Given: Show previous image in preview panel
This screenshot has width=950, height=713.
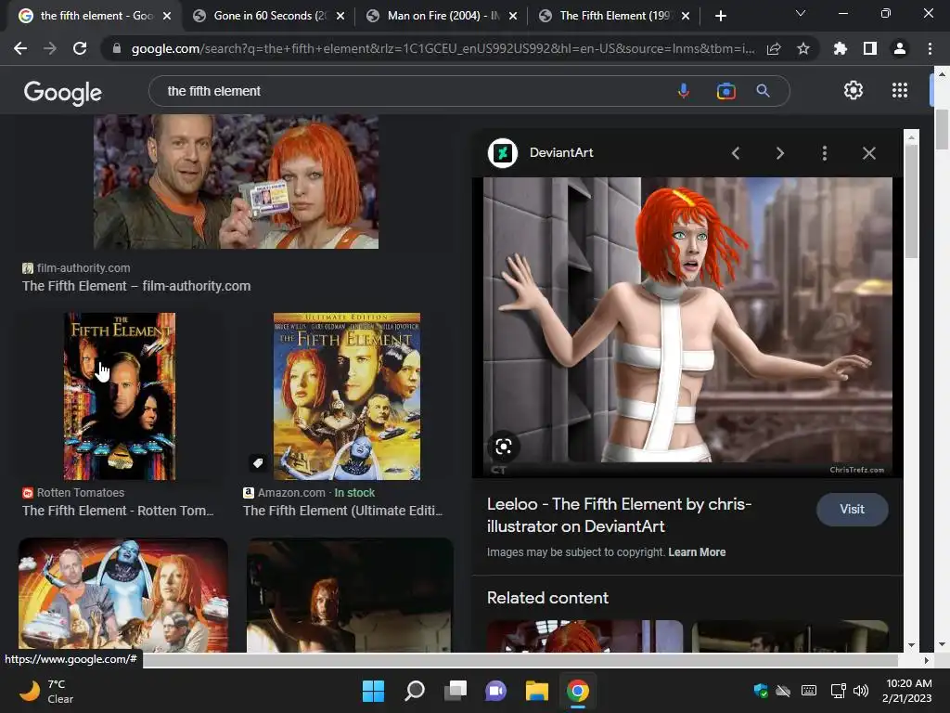Looking at the screenshot, I should point(736,153).
